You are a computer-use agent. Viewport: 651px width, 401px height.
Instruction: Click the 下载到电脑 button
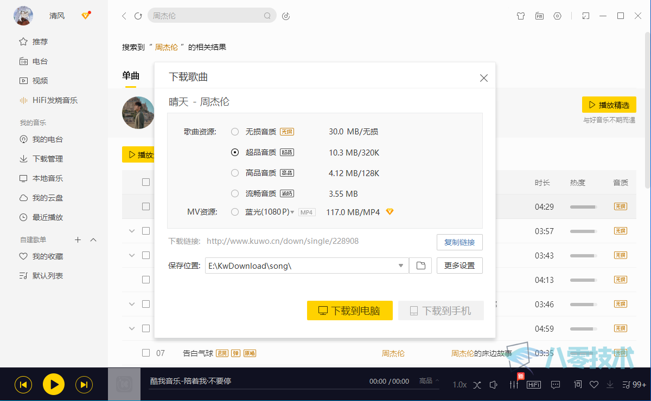click(x=350, y=311)
